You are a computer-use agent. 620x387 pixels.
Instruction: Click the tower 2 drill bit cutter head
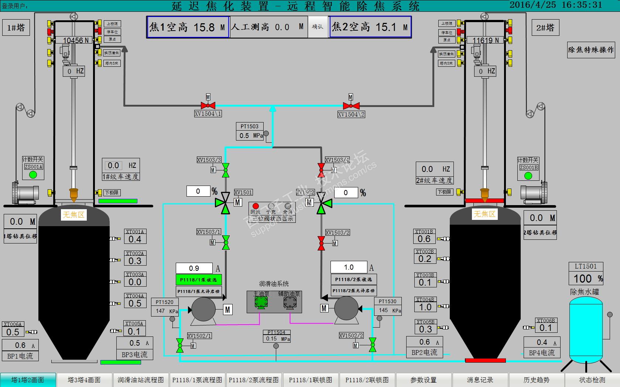[484, 194]
